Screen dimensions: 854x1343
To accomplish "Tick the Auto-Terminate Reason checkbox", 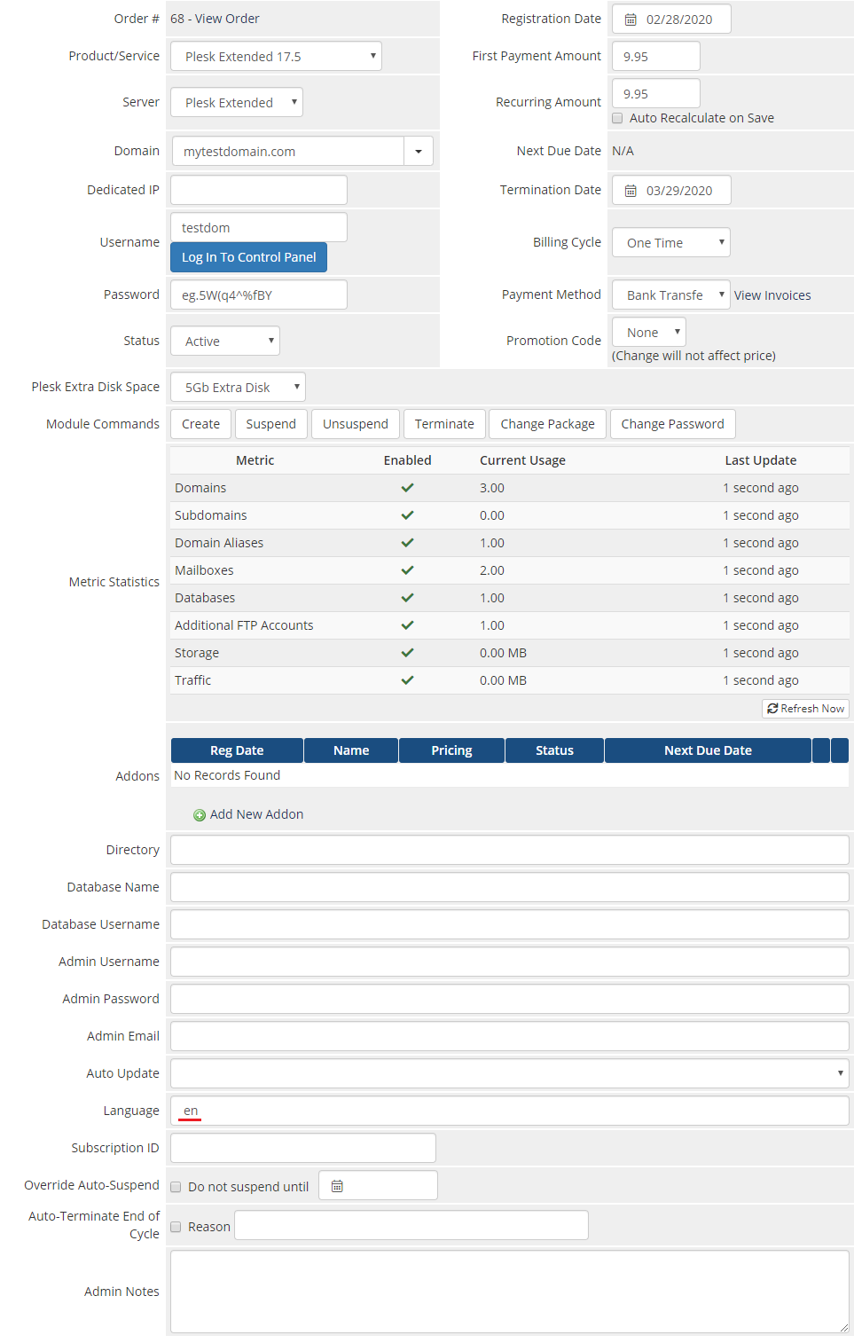I will click(x=176, y=1227).
